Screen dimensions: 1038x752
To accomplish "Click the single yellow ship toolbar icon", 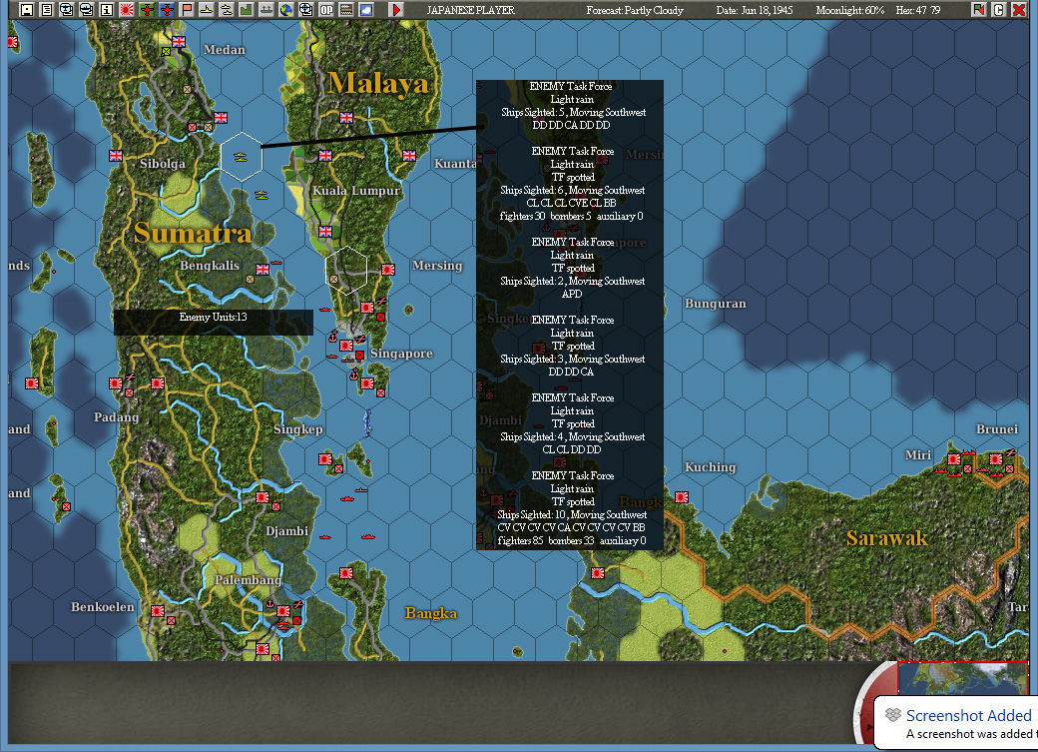I will coord(206,9).
